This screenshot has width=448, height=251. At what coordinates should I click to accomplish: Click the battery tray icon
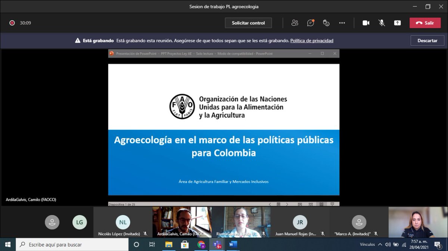coord(395,245)
